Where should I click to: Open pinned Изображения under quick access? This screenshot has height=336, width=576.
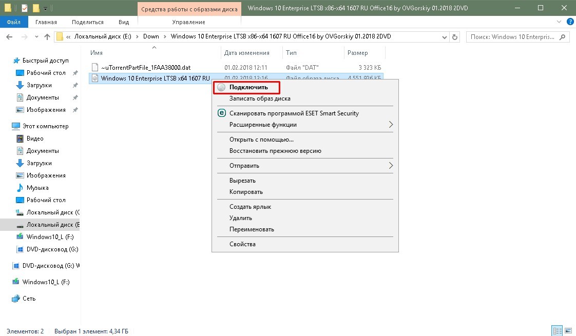46,110
